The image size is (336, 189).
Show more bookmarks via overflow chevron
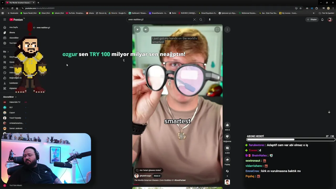(313, 13)
